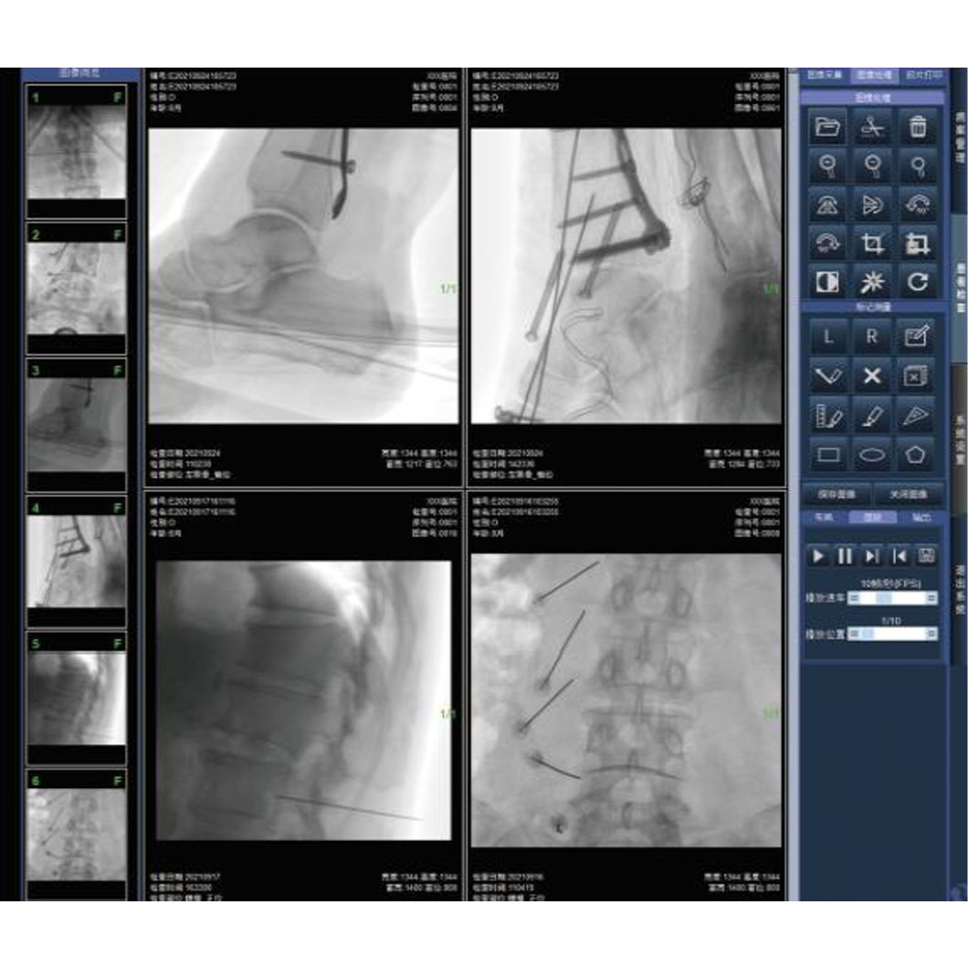Click the X clear annotations icon
Screen dimensions: 968x968
(x=872, y=376)
